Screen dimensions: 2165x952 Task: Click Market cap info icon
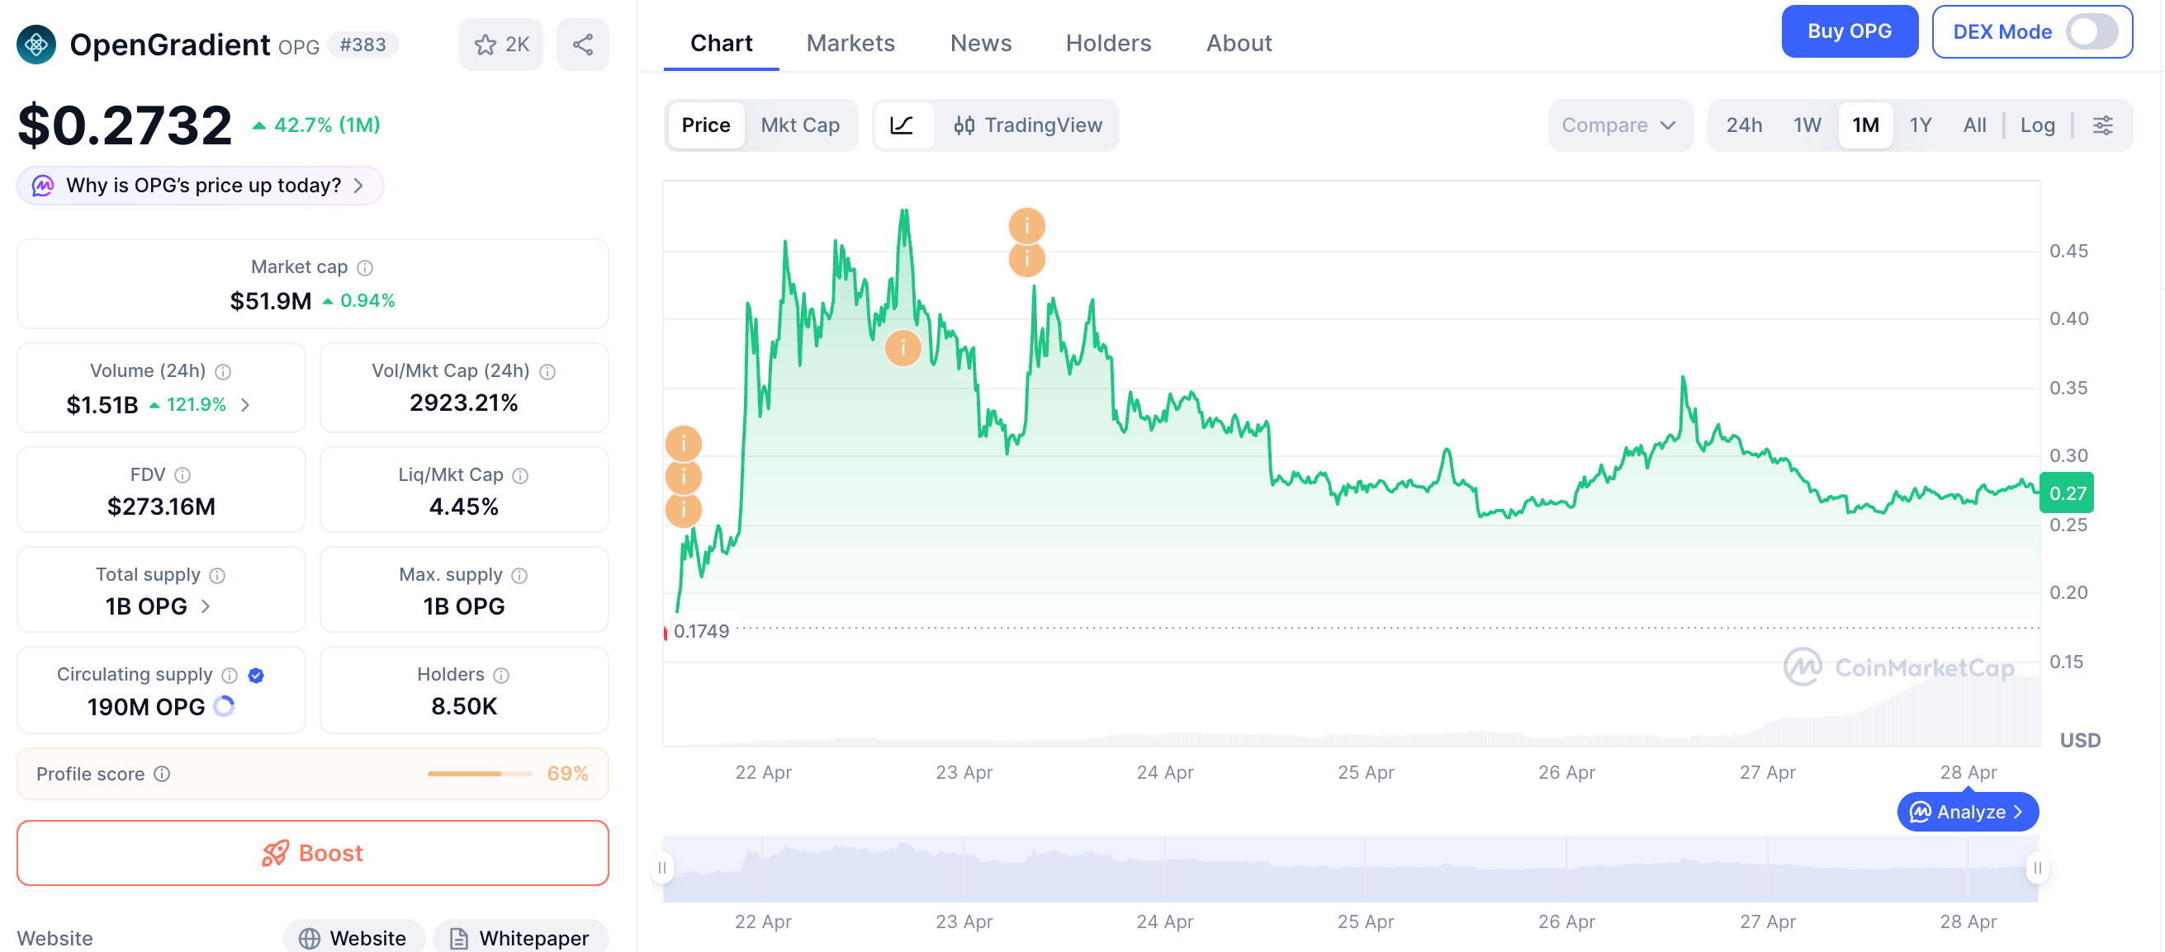coord(365,268)
